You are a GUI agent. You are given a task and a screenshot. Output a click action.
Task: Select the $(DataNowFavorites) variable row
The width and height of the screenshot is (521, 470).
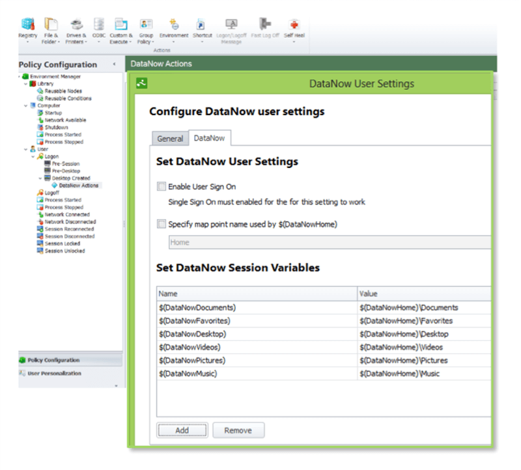click(x=324, y=321)
